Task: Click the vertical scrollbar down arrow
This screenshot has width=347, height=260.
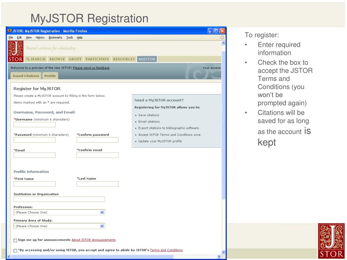Action: pos(223,252)
